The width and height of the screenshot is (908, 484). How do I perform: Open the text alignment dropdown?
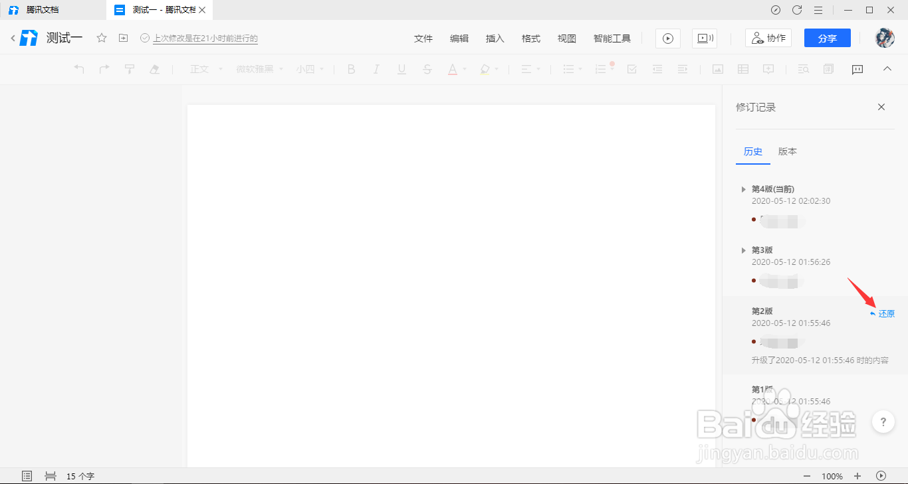tap(530, 69)
